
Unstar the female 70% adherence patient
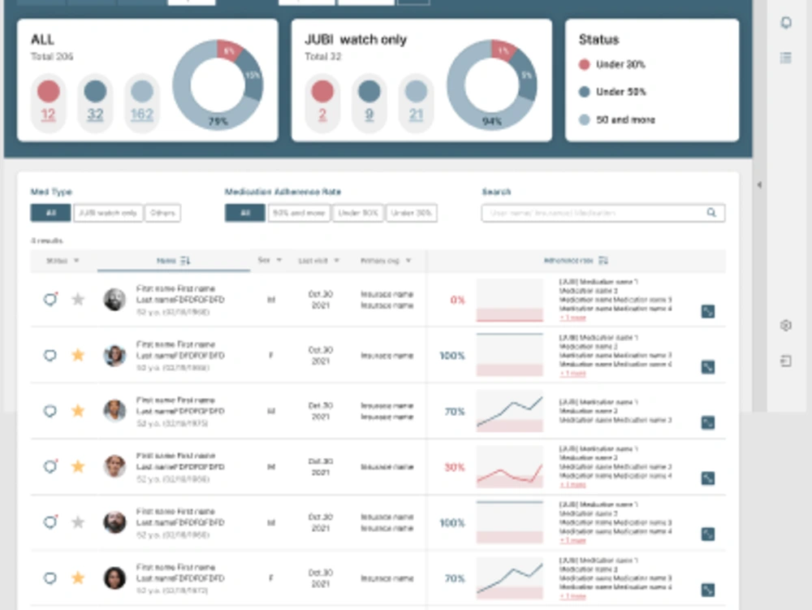78,578
